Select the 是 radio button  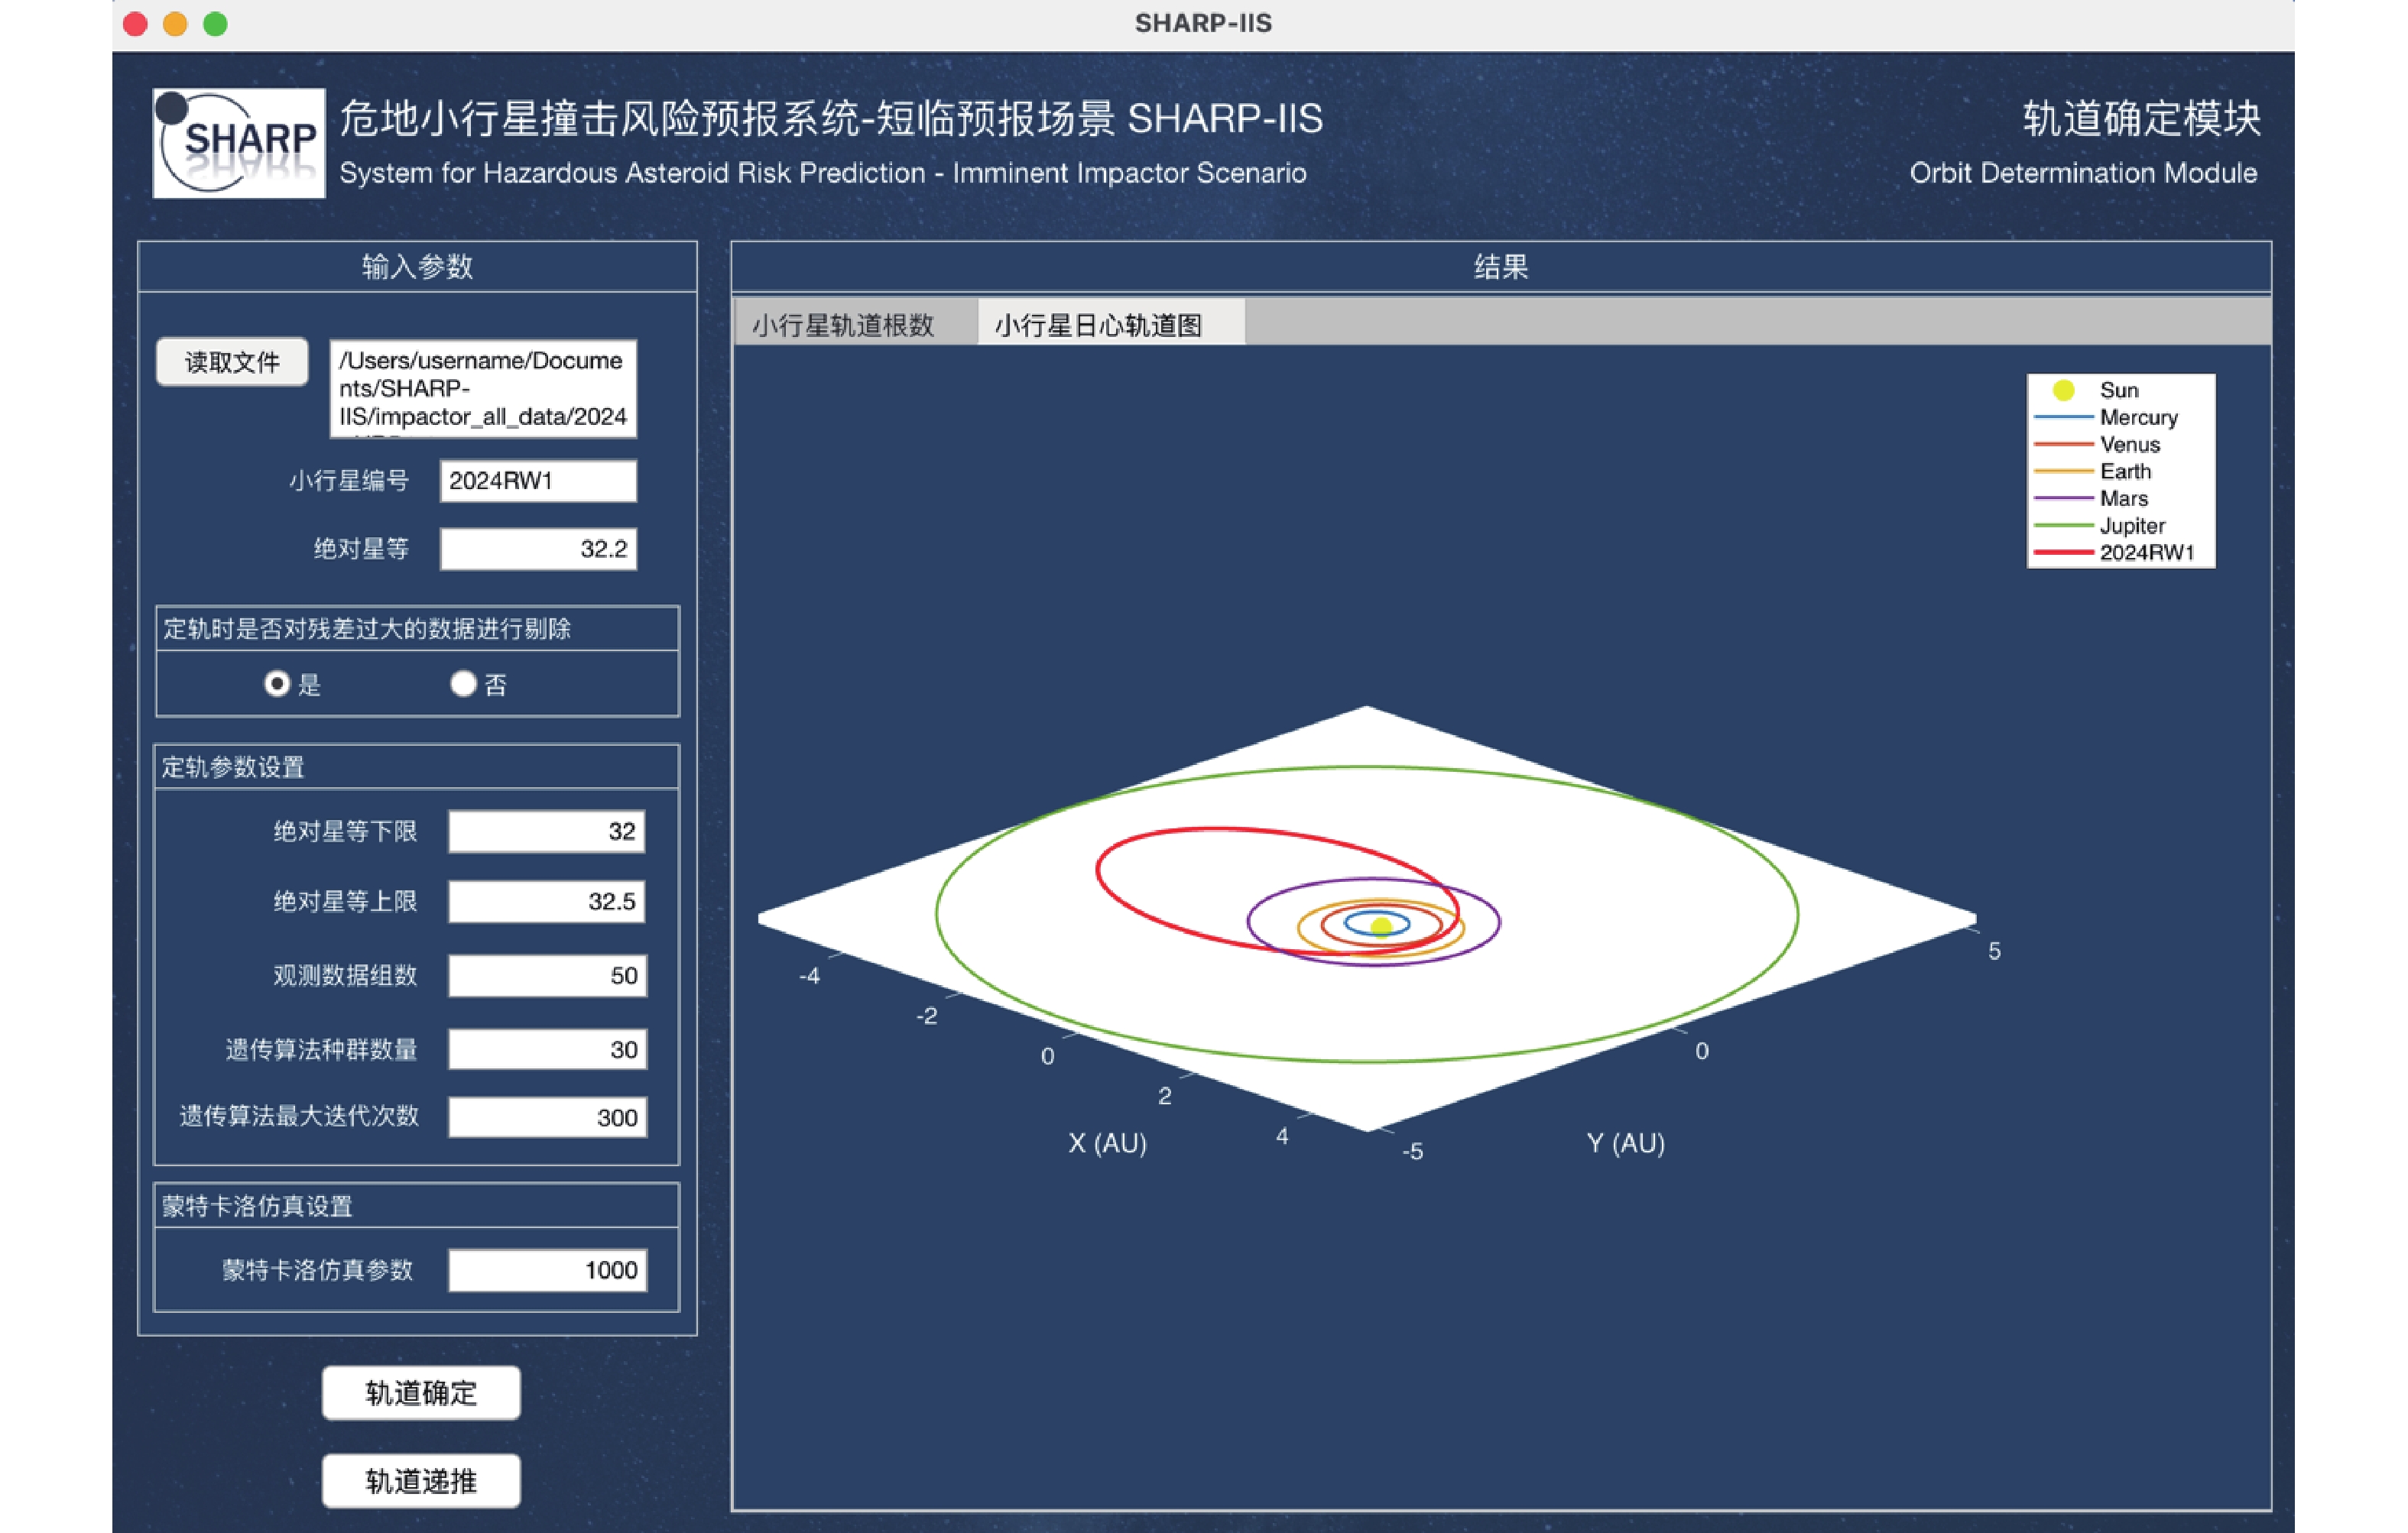[x=277, y=684]
